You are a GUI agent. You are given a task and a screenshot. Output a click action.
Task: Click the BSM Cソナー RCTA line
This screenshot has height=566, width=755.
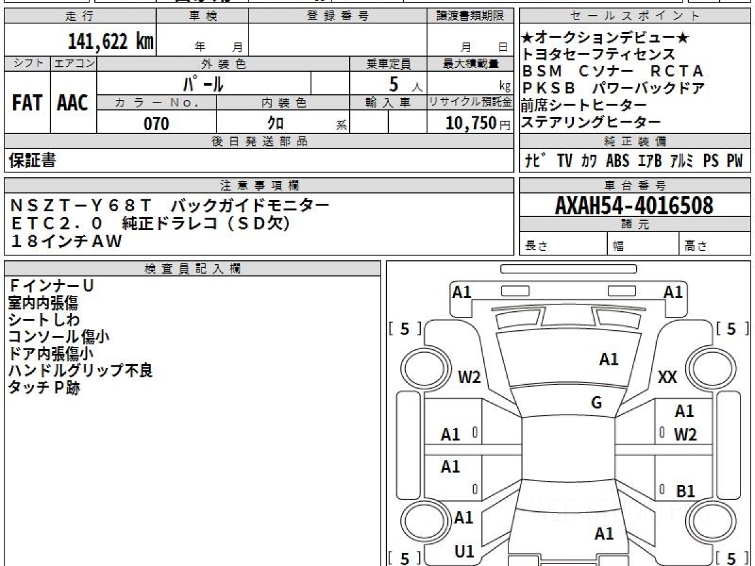[x=612, y=72]
